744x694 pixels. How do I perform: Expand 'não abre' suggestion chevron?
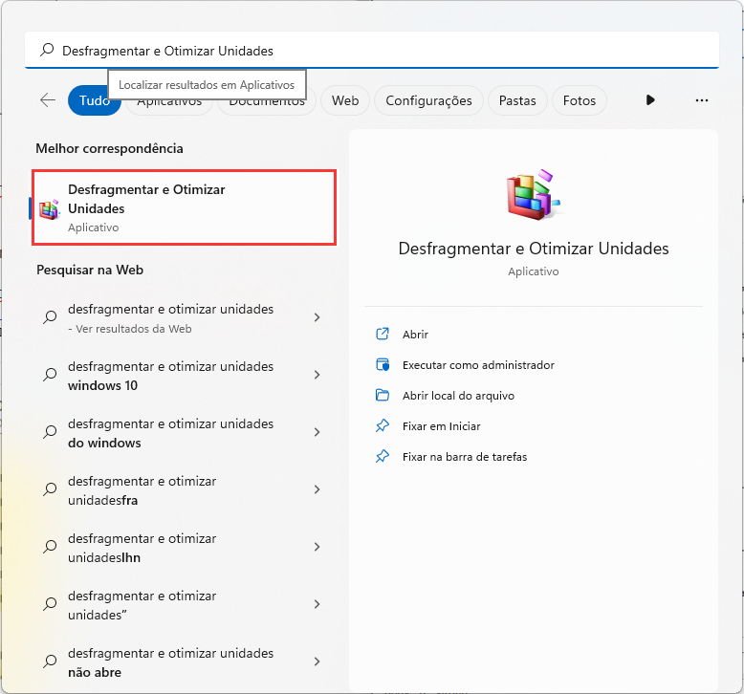(317, 661)
